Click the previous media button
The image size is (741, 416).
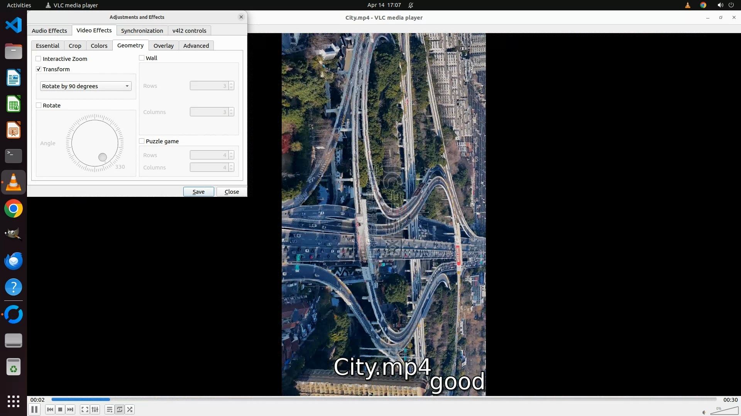click(x=50, y=409)
